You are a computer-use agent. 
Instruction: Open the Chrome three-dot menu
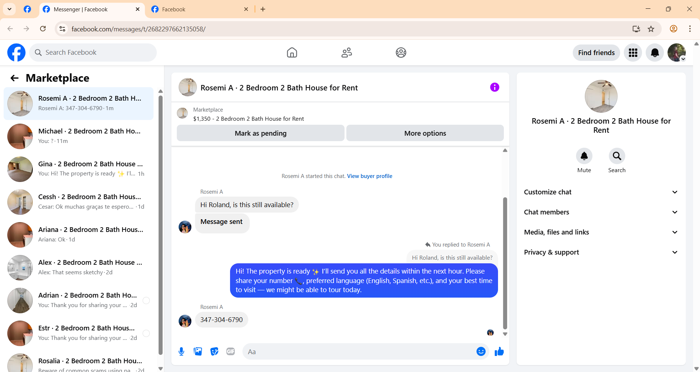pos(690,29)
